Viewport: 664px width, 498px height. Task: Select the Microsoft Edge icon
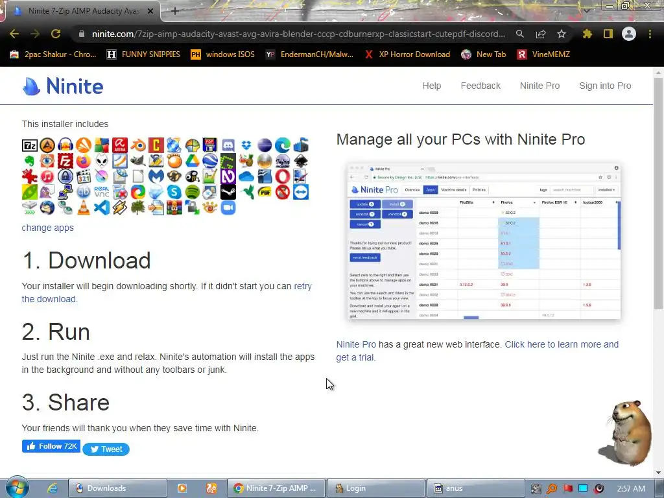coord(283,145)
